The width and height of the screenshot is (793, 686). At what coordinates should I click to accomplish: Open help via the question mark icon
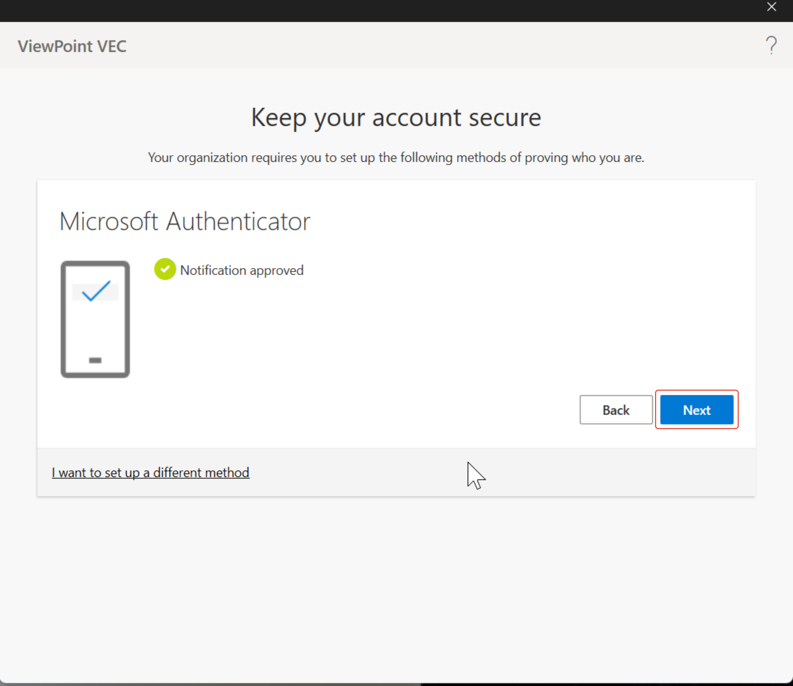point(771,46)
